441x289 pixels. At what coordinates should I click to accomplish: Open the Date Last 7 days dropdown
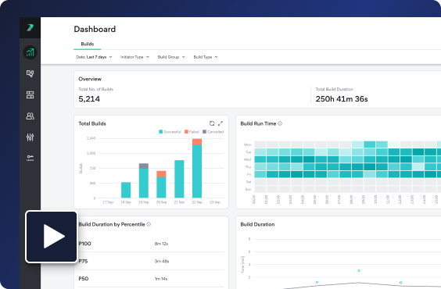[x=94, y=57]
